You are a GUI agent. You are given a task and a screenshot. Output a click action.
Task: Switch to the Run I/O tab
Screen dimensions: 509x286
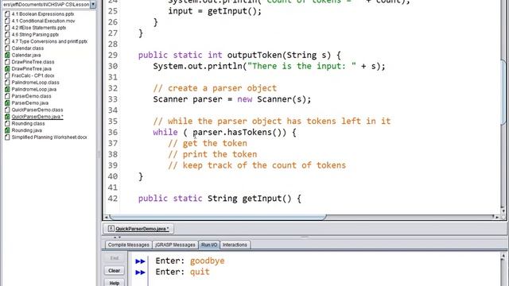coord(209,245)
